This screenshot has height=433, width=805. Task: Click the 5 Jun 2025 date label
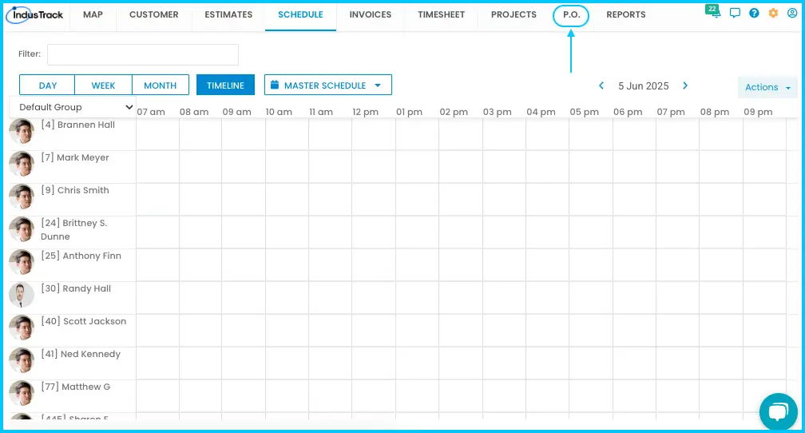pyautogui.click(x=644, y=85)
